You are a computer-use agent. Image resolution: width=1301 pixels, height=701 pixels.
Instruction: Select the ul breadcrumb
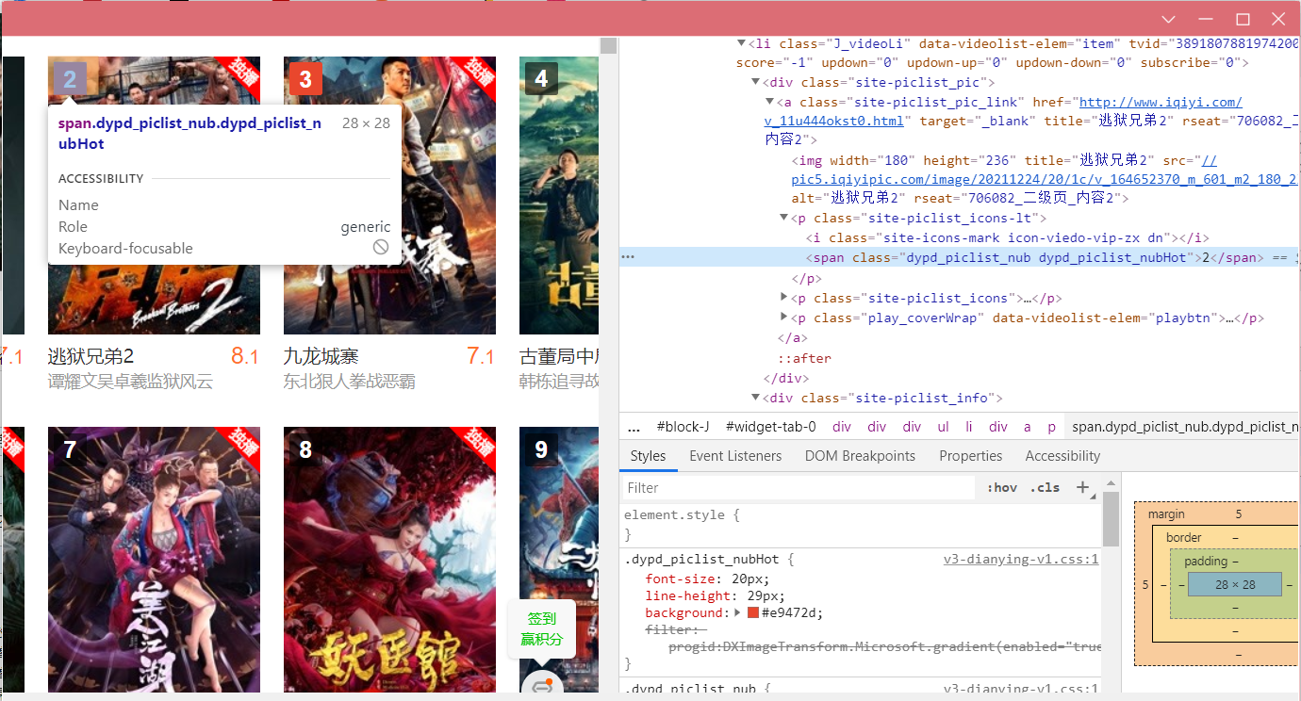943,427
